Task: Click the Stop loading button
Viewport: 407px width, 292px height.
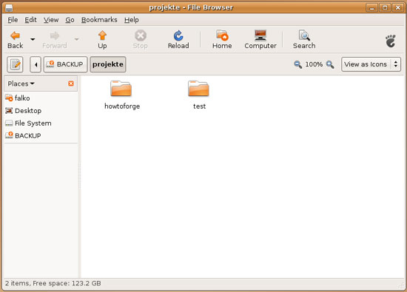Action: point(140,40)
